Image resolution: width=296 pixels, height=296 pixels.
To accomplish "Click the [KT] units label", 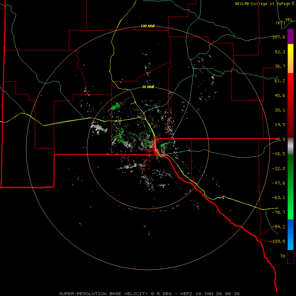I will tap(281, 23).
